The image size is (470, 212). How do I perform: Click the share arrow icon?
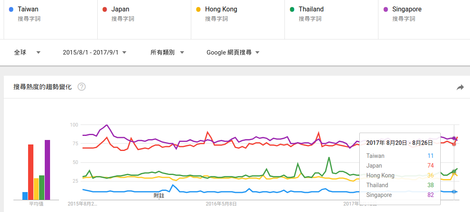[x=460, y=87]
